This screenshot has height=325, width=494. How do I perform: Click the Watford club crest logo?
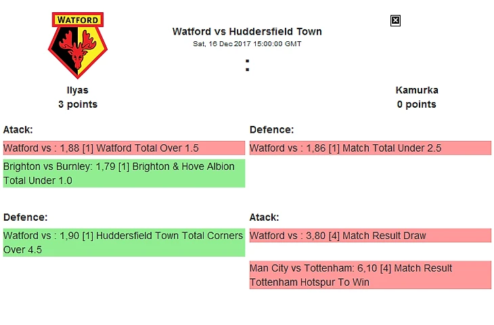[78, 45]
